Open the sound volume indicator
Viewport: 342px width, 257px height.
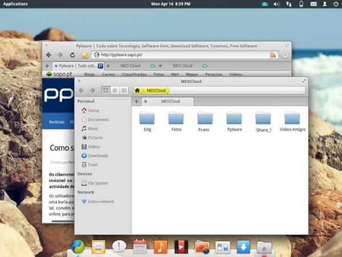coord(276,4)
